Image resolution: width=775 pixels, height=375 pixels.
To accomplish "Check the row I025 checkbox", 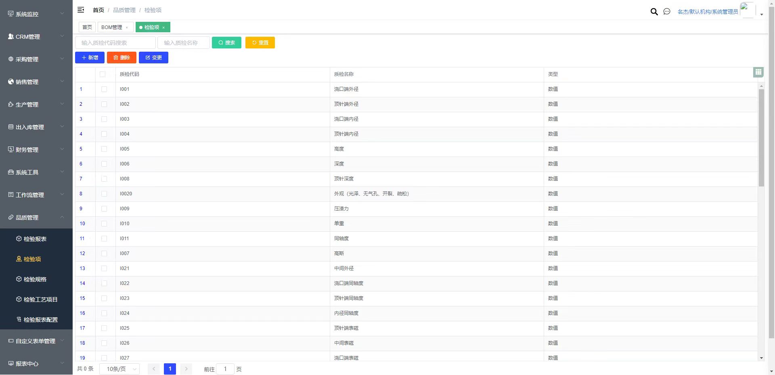I will 104,328.
